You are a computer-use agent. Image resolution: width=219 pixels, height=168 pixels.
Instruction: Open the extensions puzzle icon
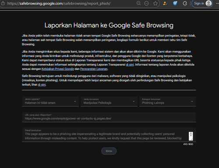pos(185,3)
